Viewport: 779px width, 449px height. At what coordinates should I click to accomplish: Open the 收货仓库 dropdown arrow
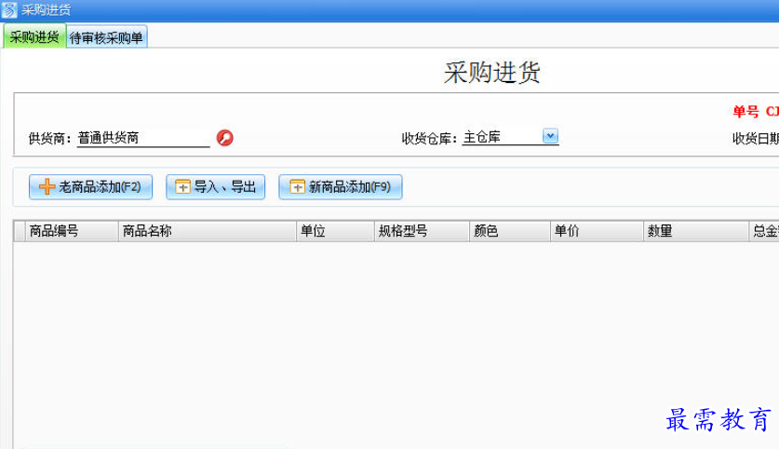click(x=550, y=136)
